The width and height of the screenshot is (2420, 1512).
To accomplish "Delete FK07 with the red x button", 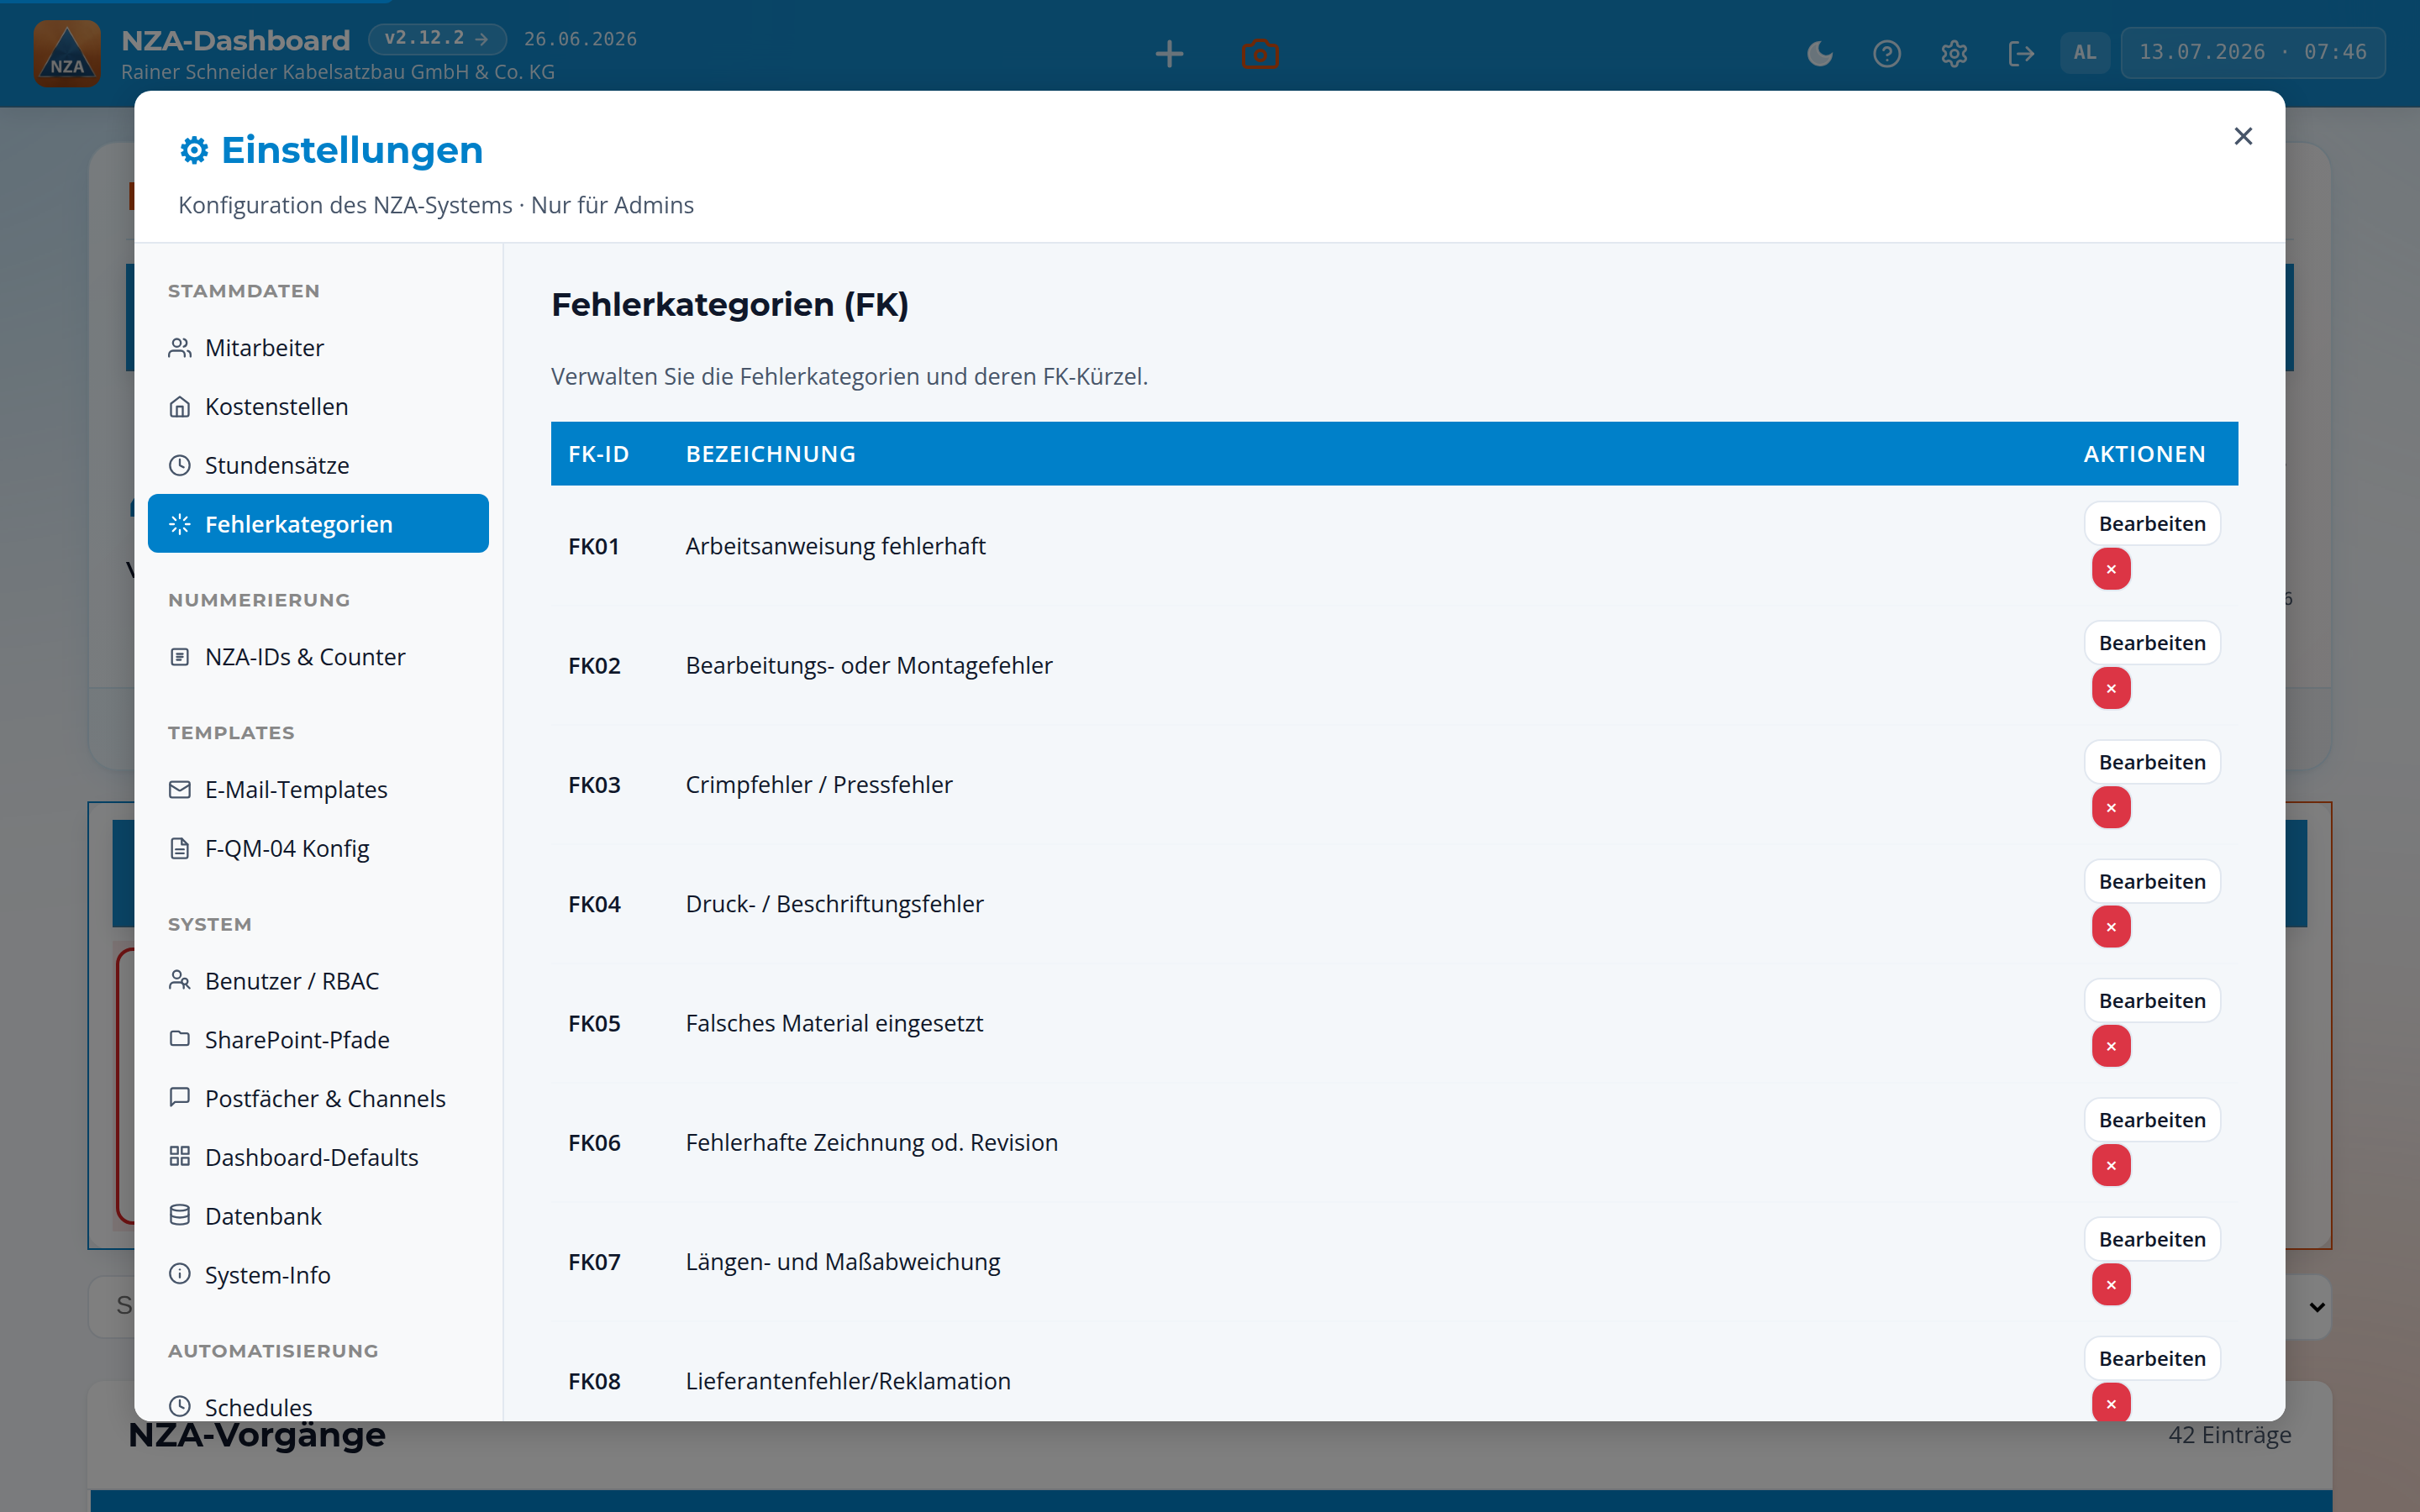I will pyautogui.click(x=2111, y=1284).
